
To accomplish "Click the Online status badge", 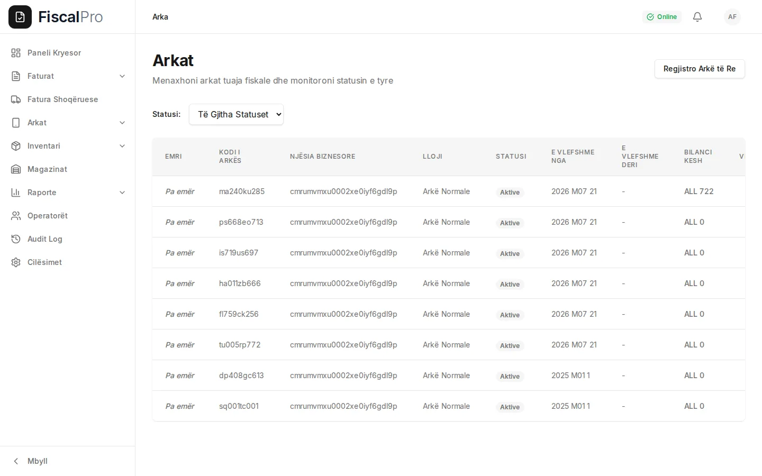I will [661, 17].
